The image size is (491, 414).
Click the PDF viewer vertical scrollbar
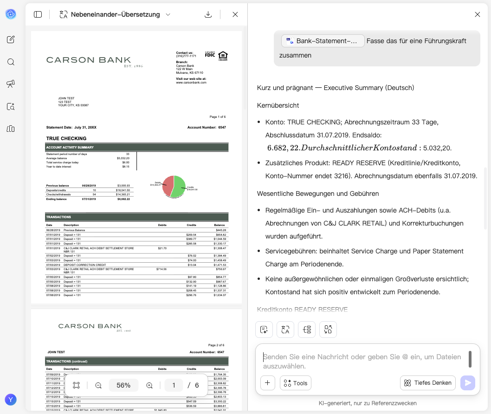[245, 67]
